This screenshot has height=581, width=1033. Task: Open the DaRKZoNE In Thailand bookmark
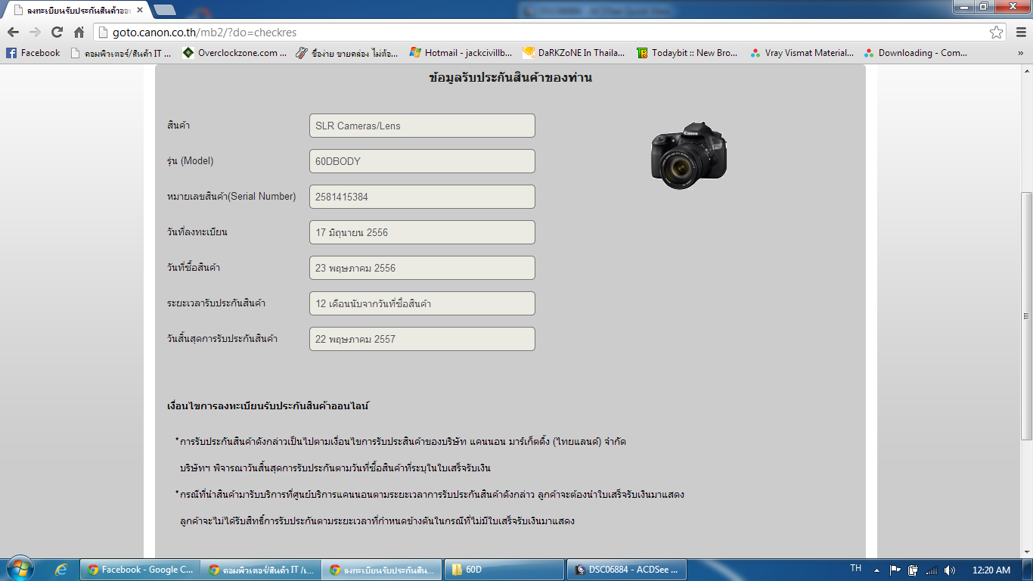(575, 53)
